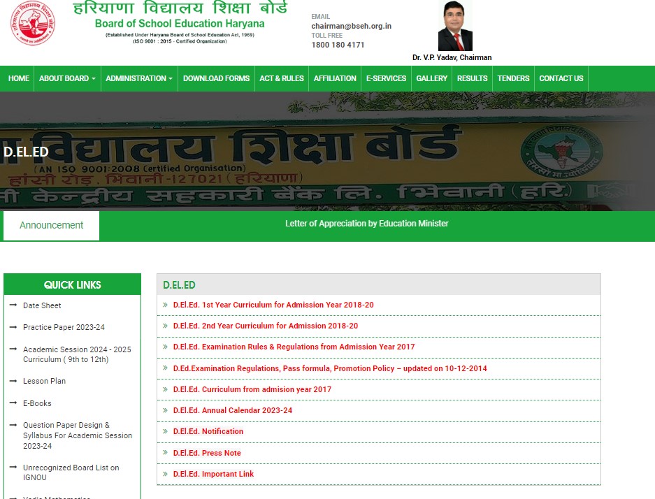Open D.El.Ed. 1st Year Curriculum 2018-20 link

click(273, 305)
